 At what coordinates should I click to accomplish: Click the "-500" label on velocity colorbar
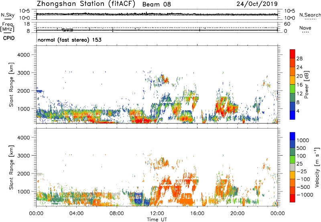point(303,187)
